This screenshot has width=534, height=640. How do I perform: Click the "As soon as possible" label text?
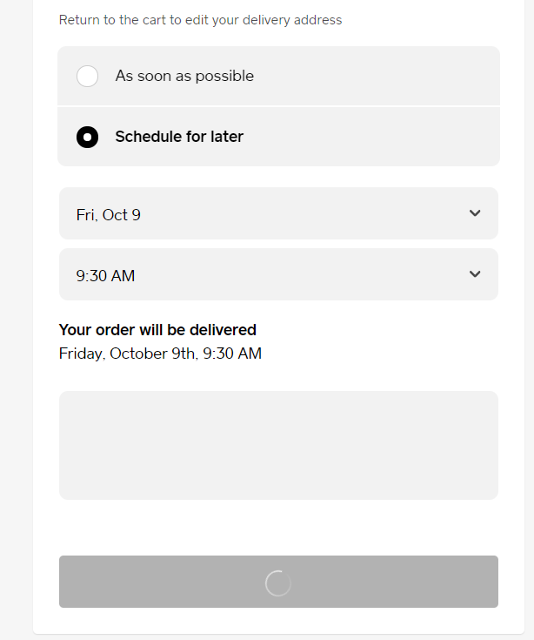184,77
